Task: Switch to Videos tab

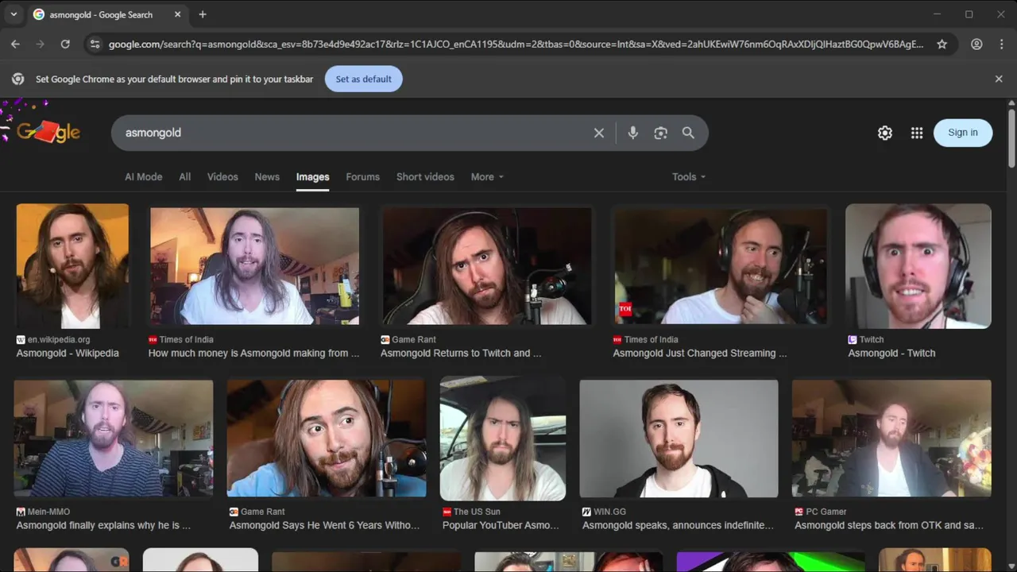Action: (x=222, y=176)
